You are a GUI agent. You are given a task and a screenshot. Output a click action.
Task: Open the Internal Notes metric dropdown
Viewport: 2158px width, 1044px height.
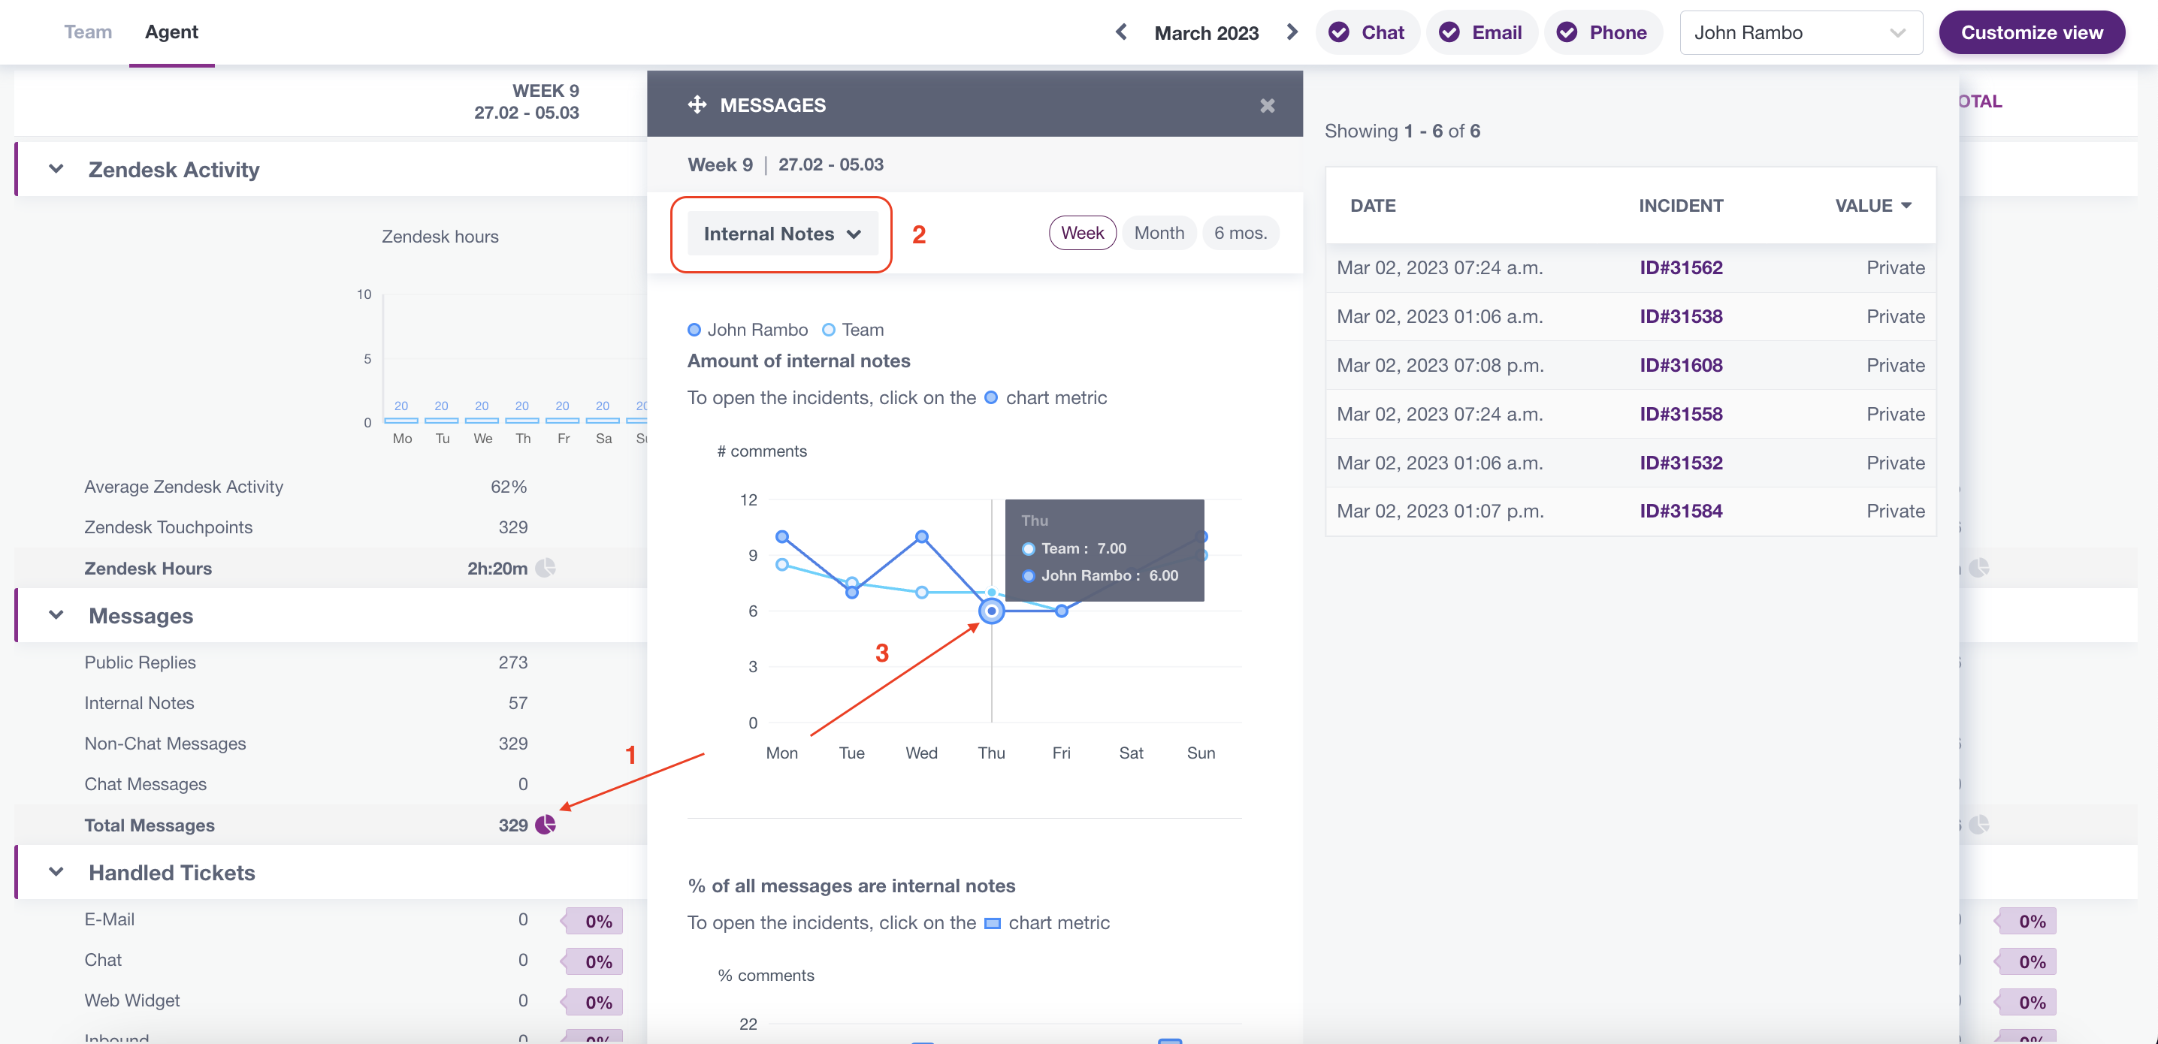[x=782, y=234]
